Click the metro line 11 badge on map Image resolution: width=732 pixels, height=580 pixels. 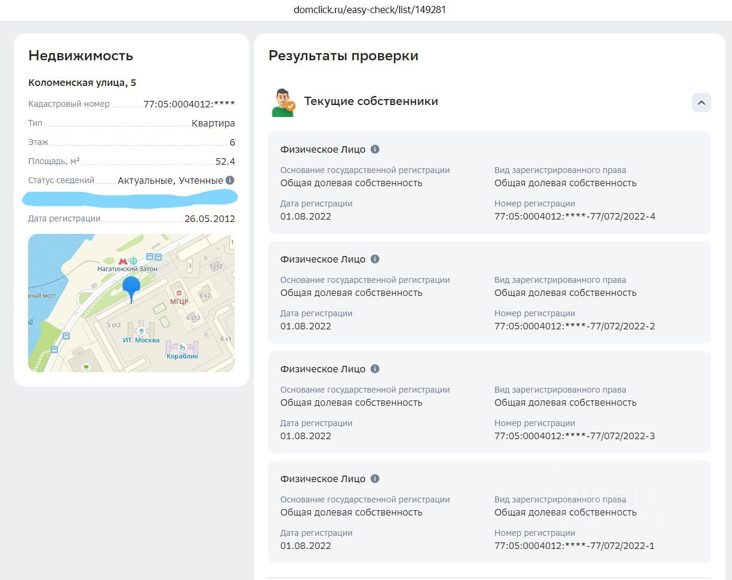point(133,261)
